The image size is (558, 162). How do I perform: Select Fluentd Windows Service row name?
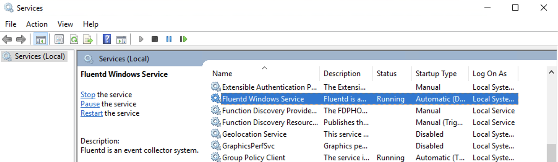pyautogui.click(x=263, y=99)
